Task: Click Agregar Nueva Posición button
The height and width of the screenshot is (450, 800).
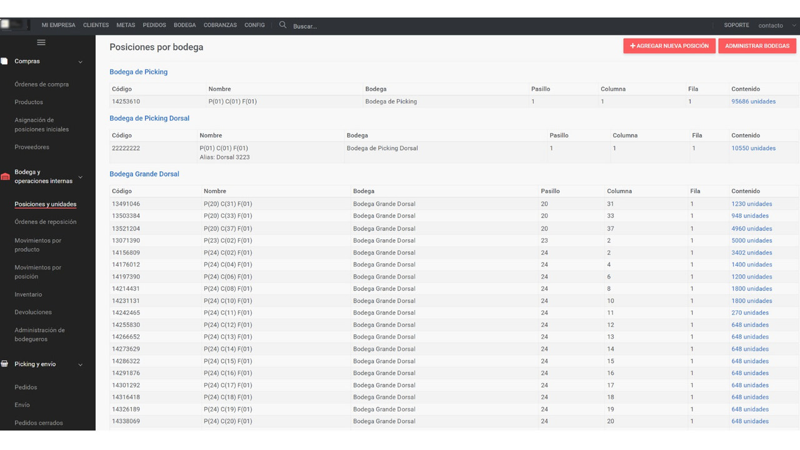Action: click(x=669, y=46)
